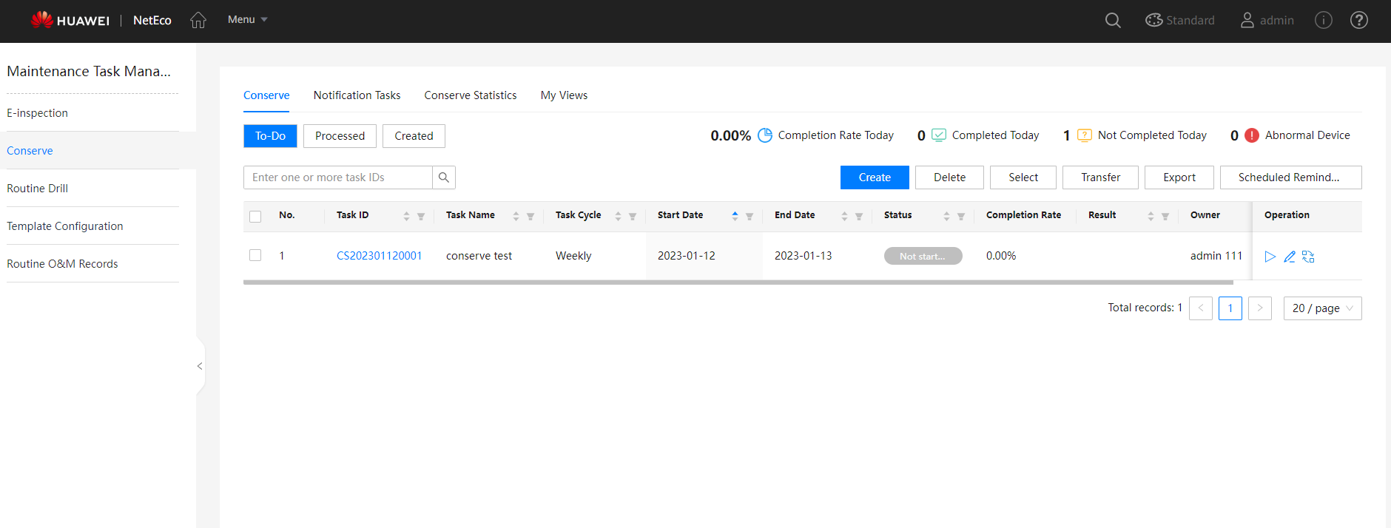Screen dimensions: 1391x528
Task: Click the transfer icon in Operation column
Action: point(1308,257)
